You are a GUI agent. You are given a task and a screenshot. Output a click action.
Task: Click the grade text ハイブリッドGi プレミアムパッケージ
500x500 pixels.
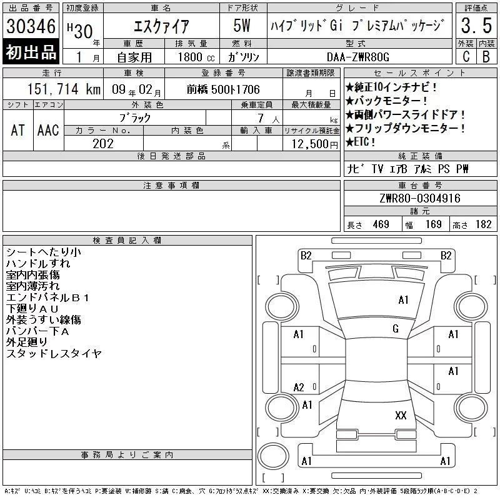pos(357,26)
